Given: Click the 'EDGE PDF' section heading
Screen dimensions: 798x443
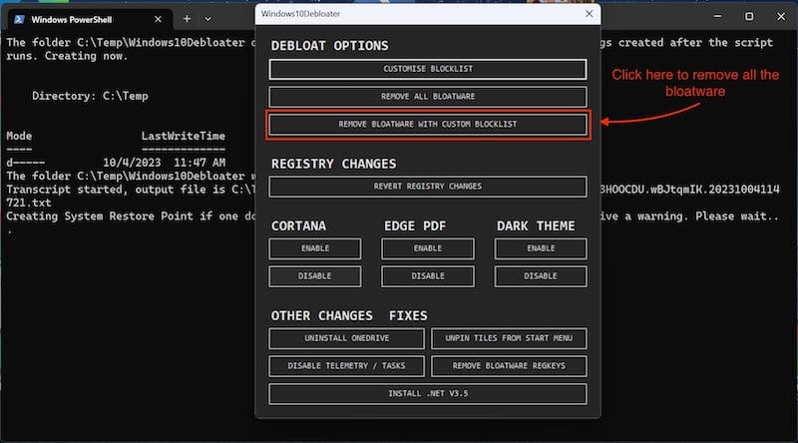Looking at the screenshot, I should tap(415, 226).
